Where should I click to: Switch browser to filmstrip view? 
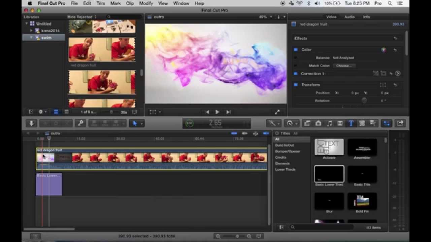point(56,112)
